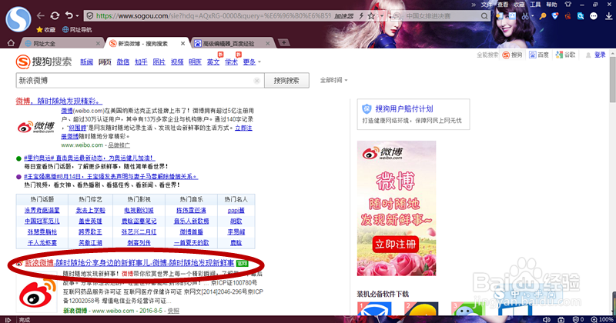This screenshot has width=616, height=323.
Task: Click the scissors screenshot tool icon
Action: (525, 16)
